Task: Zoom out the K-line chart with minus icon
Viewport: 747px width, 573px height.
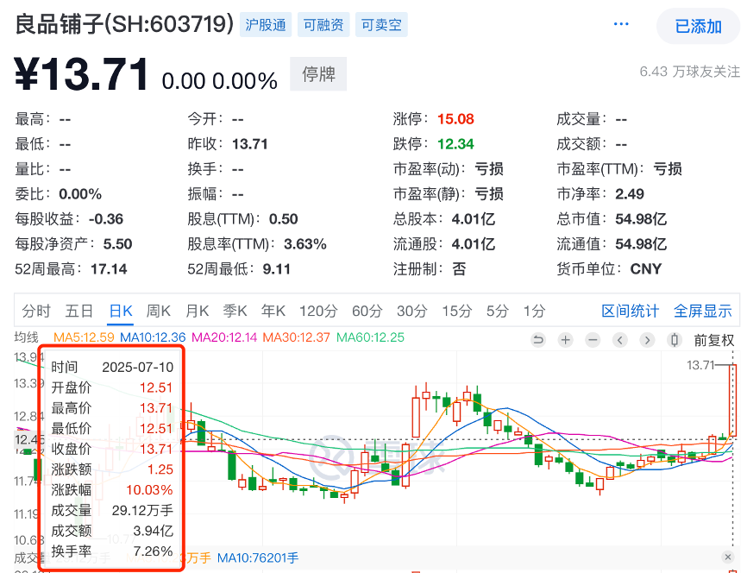Action: [x=593, y=340]
